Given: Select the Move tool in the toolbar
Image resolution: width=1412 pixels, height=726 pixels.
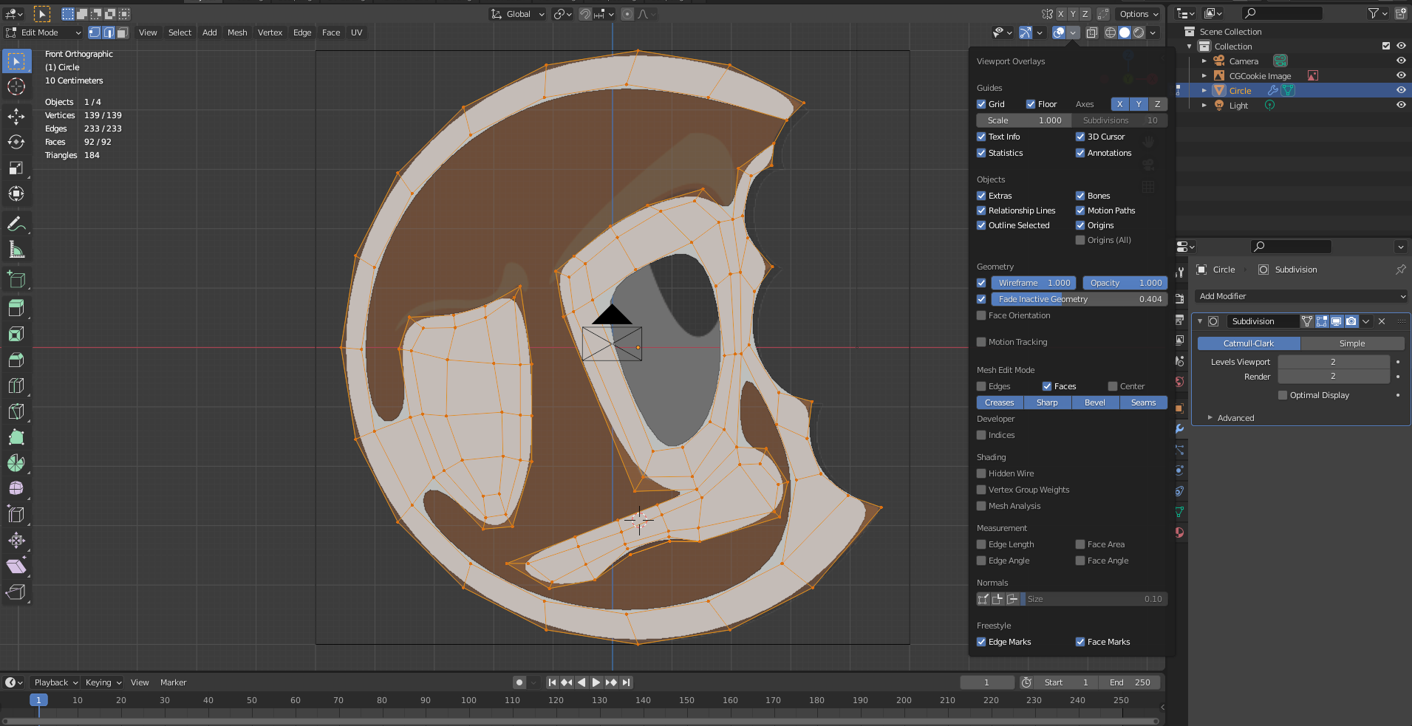Looking at the screenshot, I should click(x=16, y=116).
